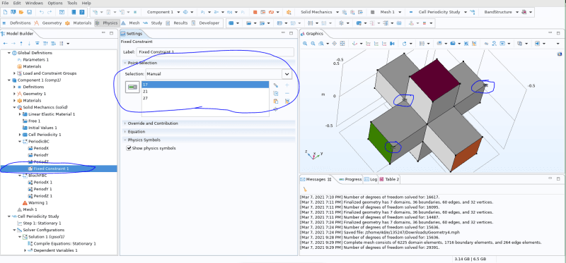Click the Collapse All icon in Model Builder
Viewport: 566px width, 263px height.
coord(45,43)
